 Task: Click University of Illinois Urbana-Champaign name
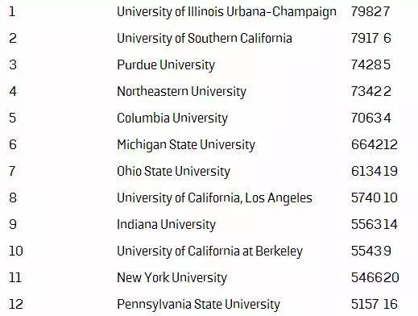226,12
